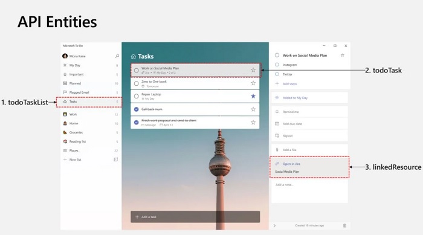The image size is (423, 235).
Task: Click the Add a task input bar
Action: tap(195, 217)
